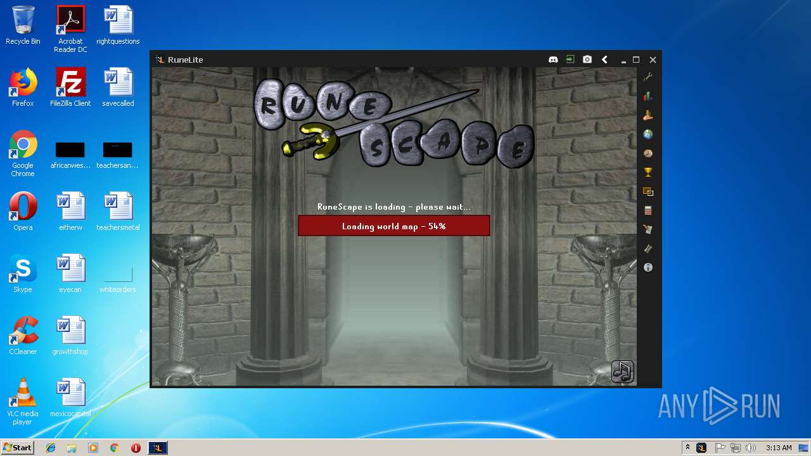Open the Info panel icon
This screenshot has height=456, width=811.
648,267
